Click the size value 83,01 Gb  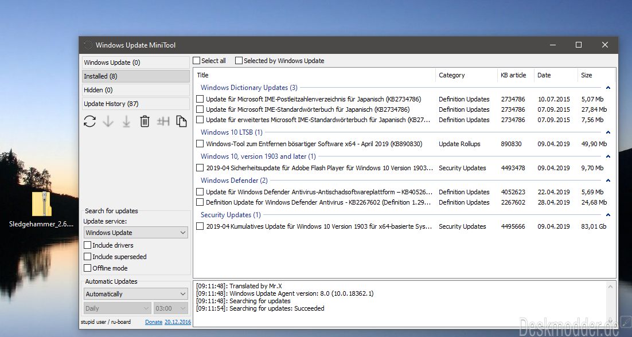click(594, 226)
